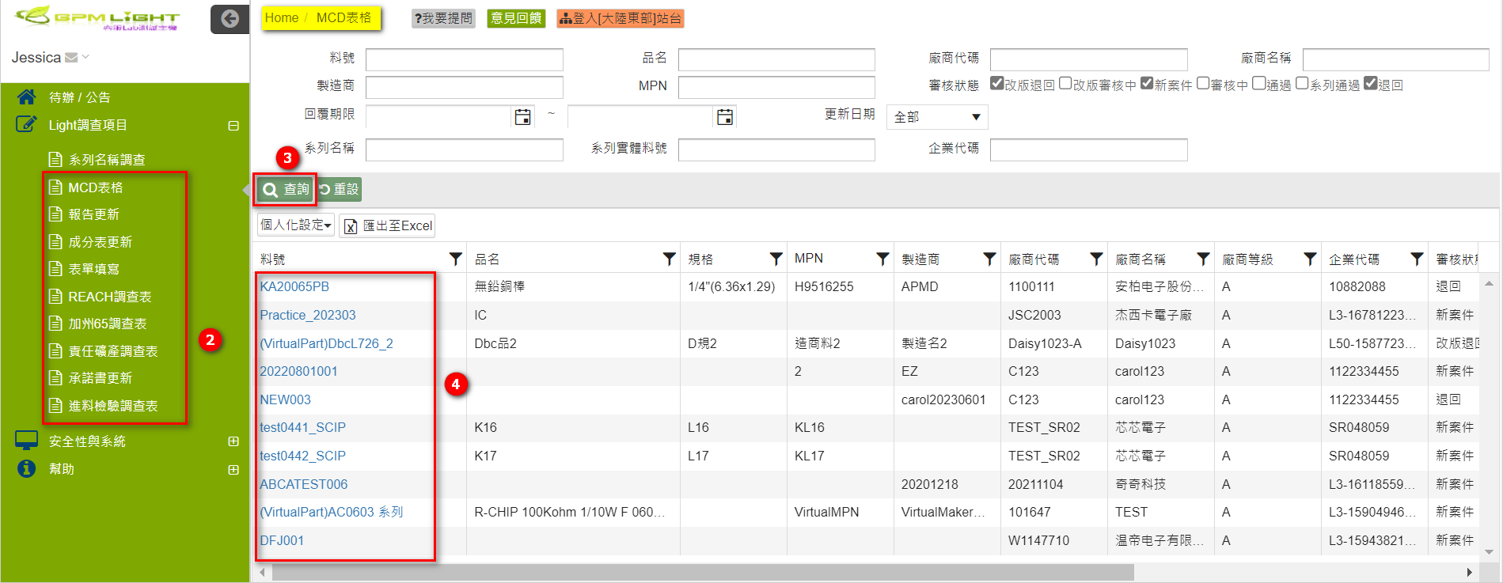Click the monitor icon beside 安全性與系統

[x=27, y=441]
